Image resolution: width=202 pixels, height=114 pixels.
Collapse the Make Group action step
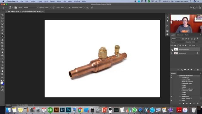click(x=180, y=96)
